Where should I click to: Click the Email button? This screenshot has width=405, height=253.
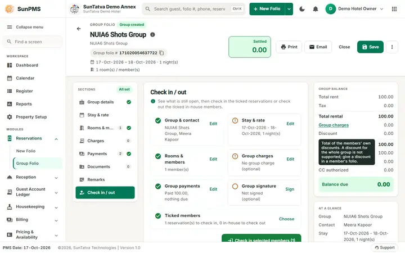pyautogui.click(x=318, y=47)
